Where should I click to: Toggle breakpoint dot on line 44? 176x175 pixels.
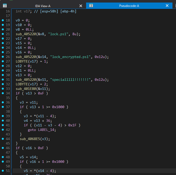3,139
